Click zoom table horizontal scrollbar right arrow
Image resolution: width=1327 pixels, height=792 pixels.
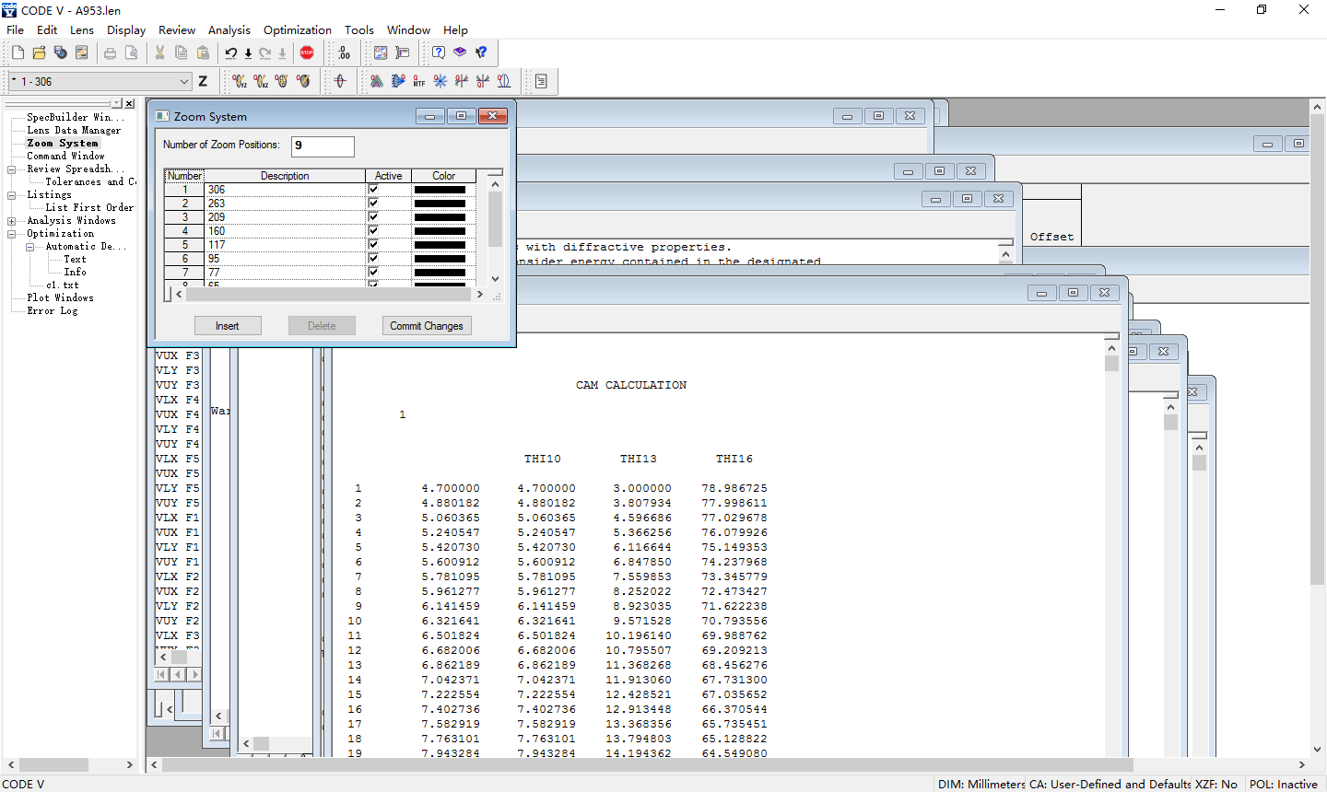point(479,295)
